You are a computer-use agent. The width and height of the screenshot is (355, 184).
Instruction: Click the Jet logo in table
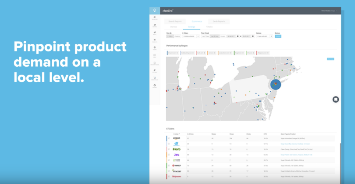click(177, 155)
